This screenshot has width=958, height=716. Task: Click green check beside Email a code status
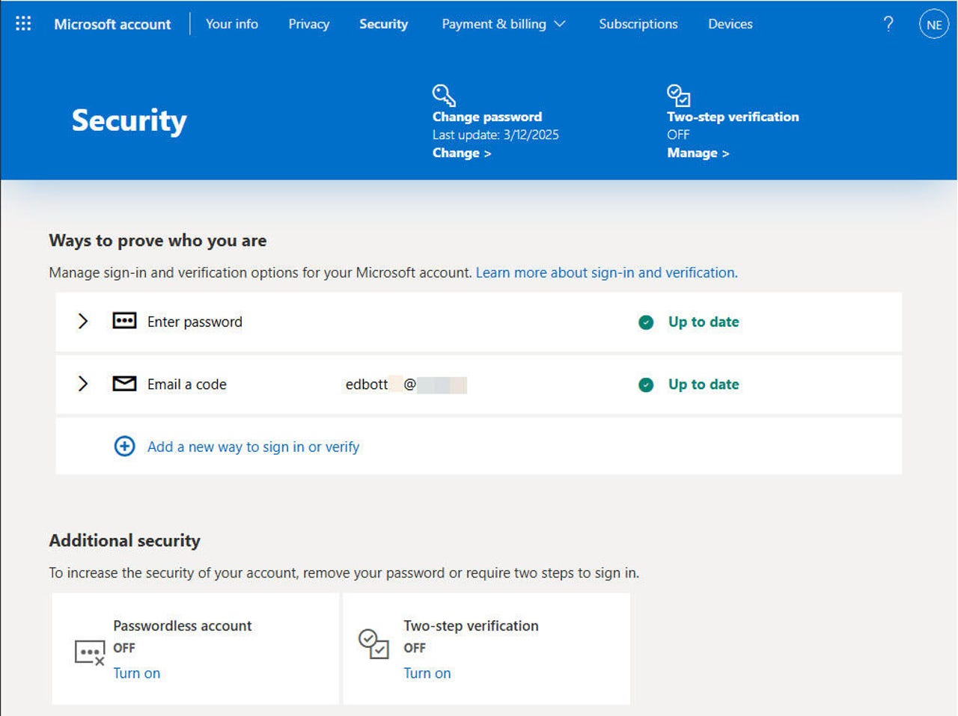(646, 385)
